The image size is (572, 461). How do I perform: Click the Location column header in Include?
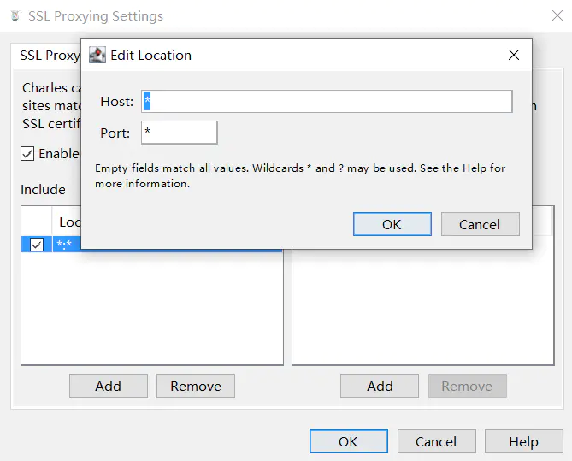[x=68, y=222]
